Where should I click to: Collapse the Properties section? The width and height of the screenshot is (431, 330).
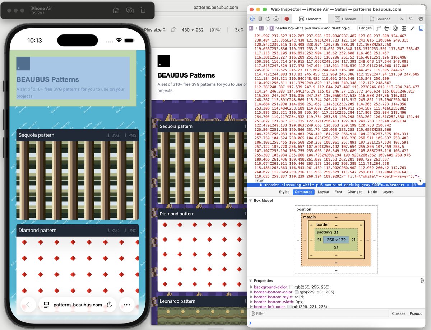tap(251, 280)
